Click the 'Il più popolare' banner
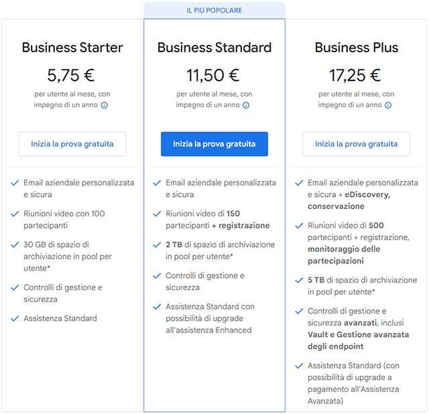429x414 pixels. coord(214,11)
